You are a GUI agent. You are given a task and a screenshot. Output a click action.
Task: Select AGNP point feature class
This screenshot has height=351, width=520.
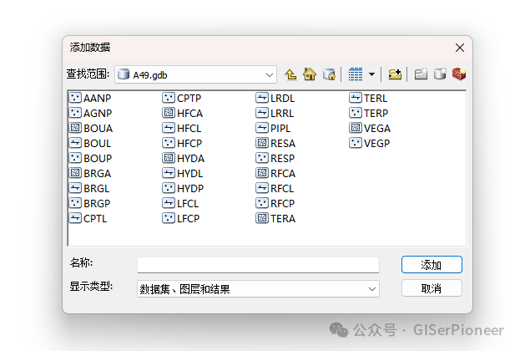click(90, 113)
